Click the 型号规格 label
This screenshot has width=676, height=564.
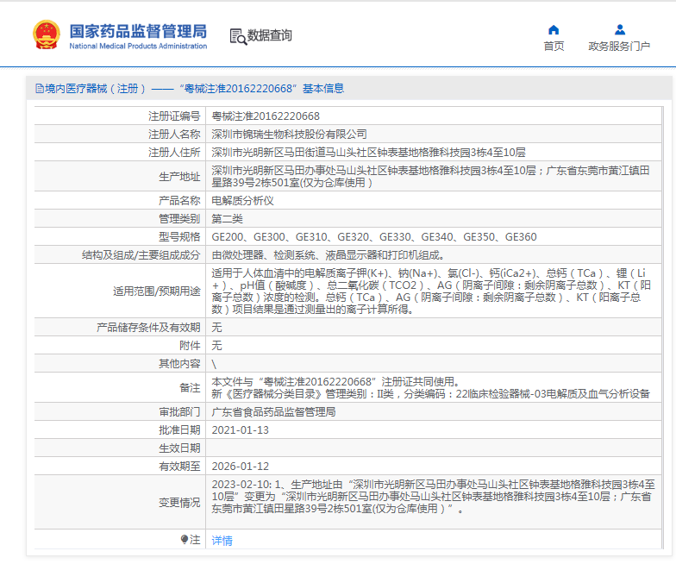(x=179, y=237)
